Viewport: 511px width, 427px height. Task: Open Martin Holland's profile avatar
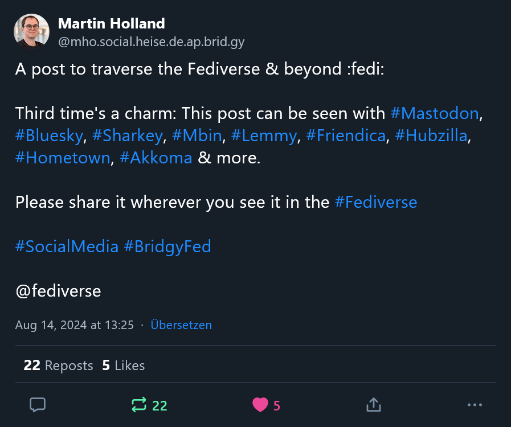(x=31, y=31)
